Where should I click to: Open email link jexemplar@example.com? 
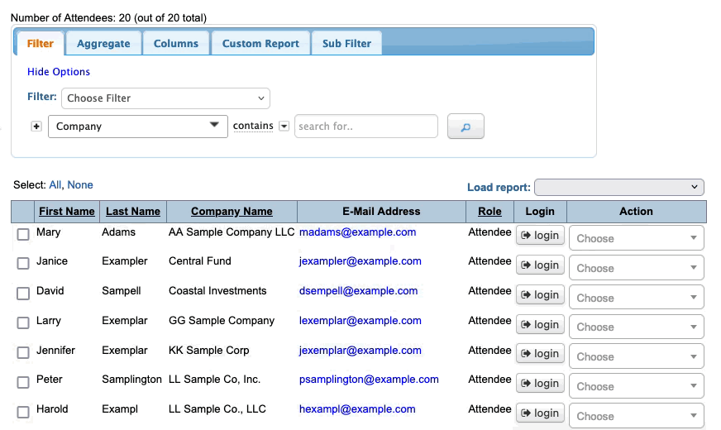coord(360,351)
